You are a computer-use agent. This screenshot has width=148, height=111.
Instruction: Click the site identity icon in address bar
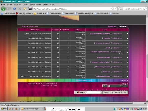click(30, 9)
